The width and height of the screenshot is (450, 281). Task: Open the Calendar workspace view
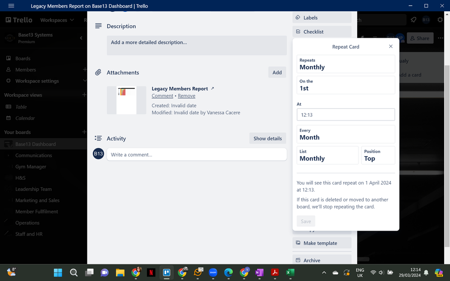tap(25, 118)
